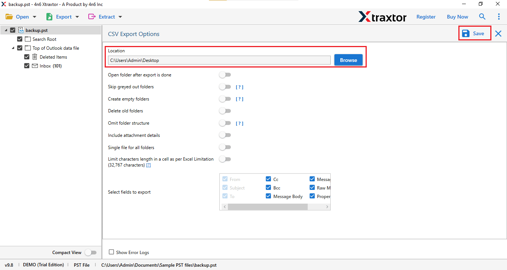Click the Inbox envelope icon
This screenshot has width=507, height=270.
click(35, 66)
